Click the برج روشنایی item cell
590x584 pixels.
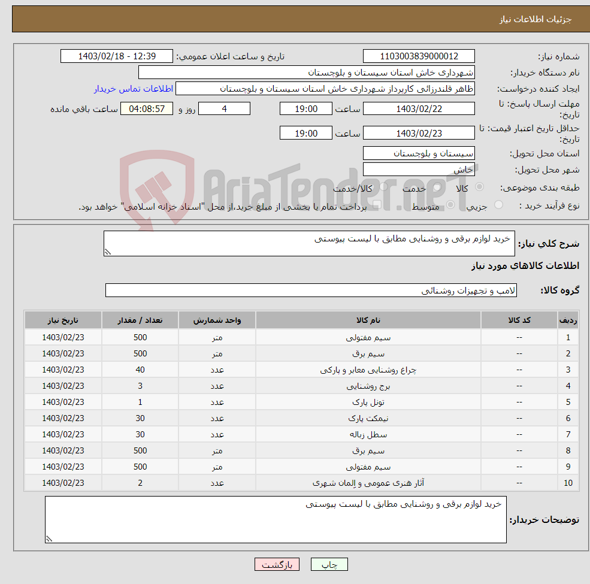click(368, 386)
